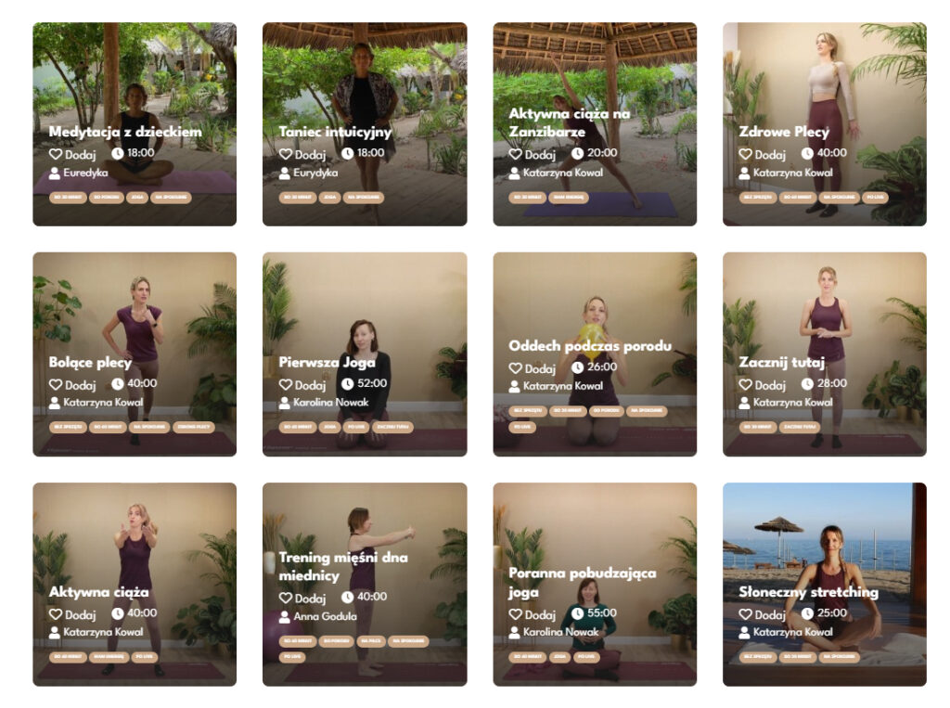Viewport: 950px width, 708px height.
Task: Click heart icon on Medytacja z dzieckiem card
Action: pos(56,154)
